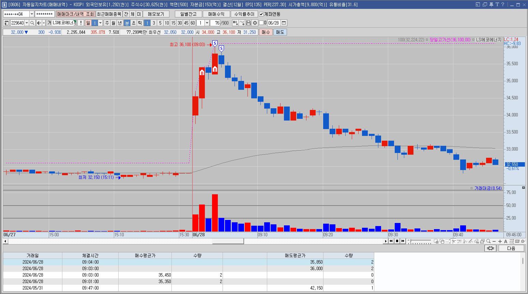Click the T font icon in the title bar
The image size is (528, 294).
pyautogui.click(x=497, y=4)
